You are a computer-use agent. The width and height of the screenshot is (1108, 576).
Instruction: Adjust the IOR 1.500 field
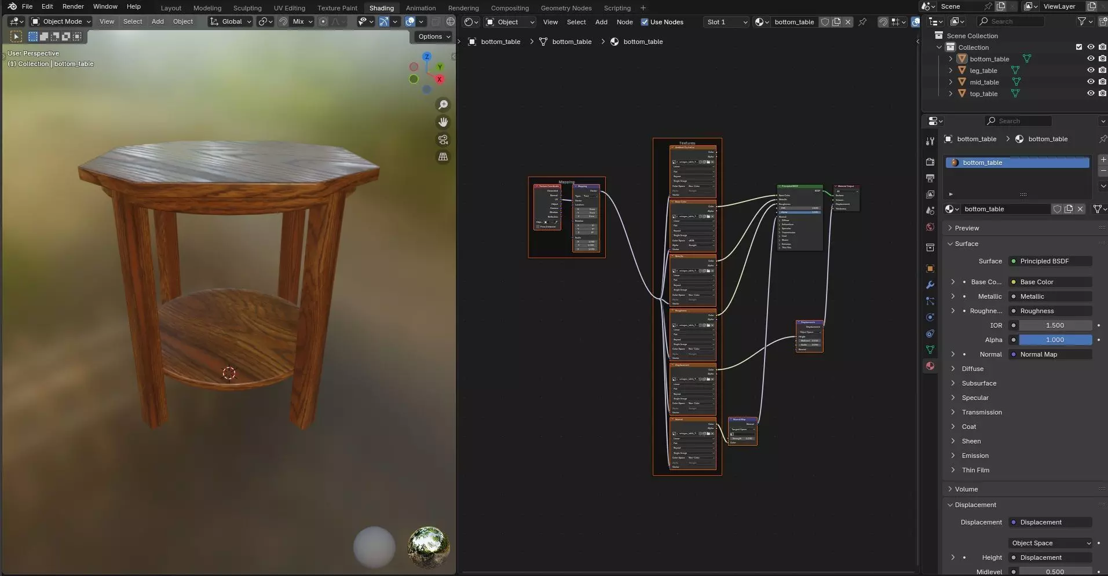click(1055, 325)
